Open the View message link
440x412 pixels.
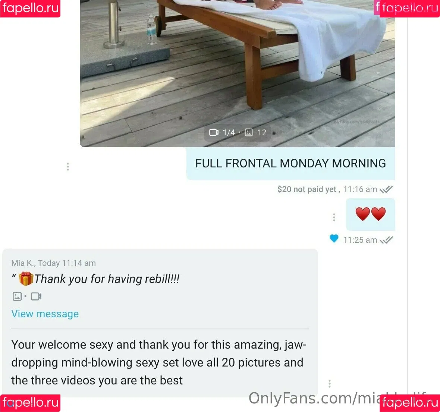45,314
